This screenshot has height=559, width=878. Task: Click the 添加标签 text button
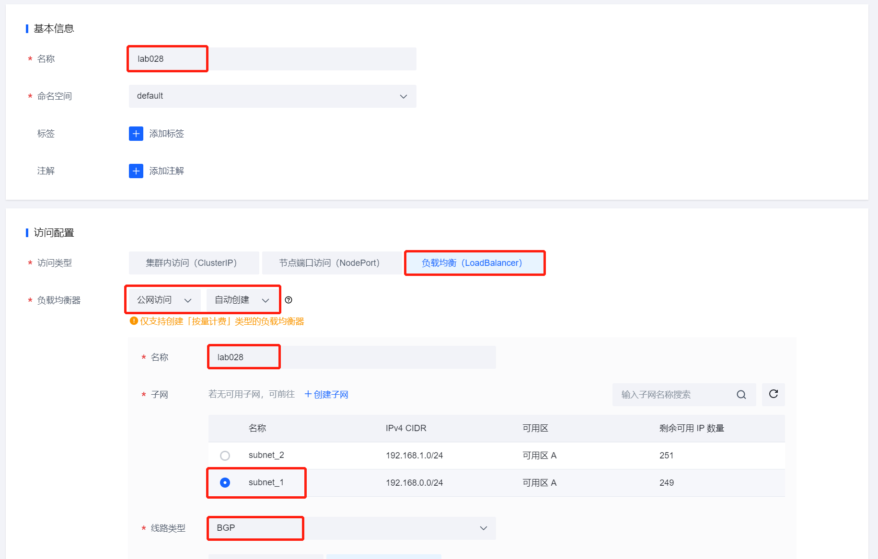tap(167, 134)
